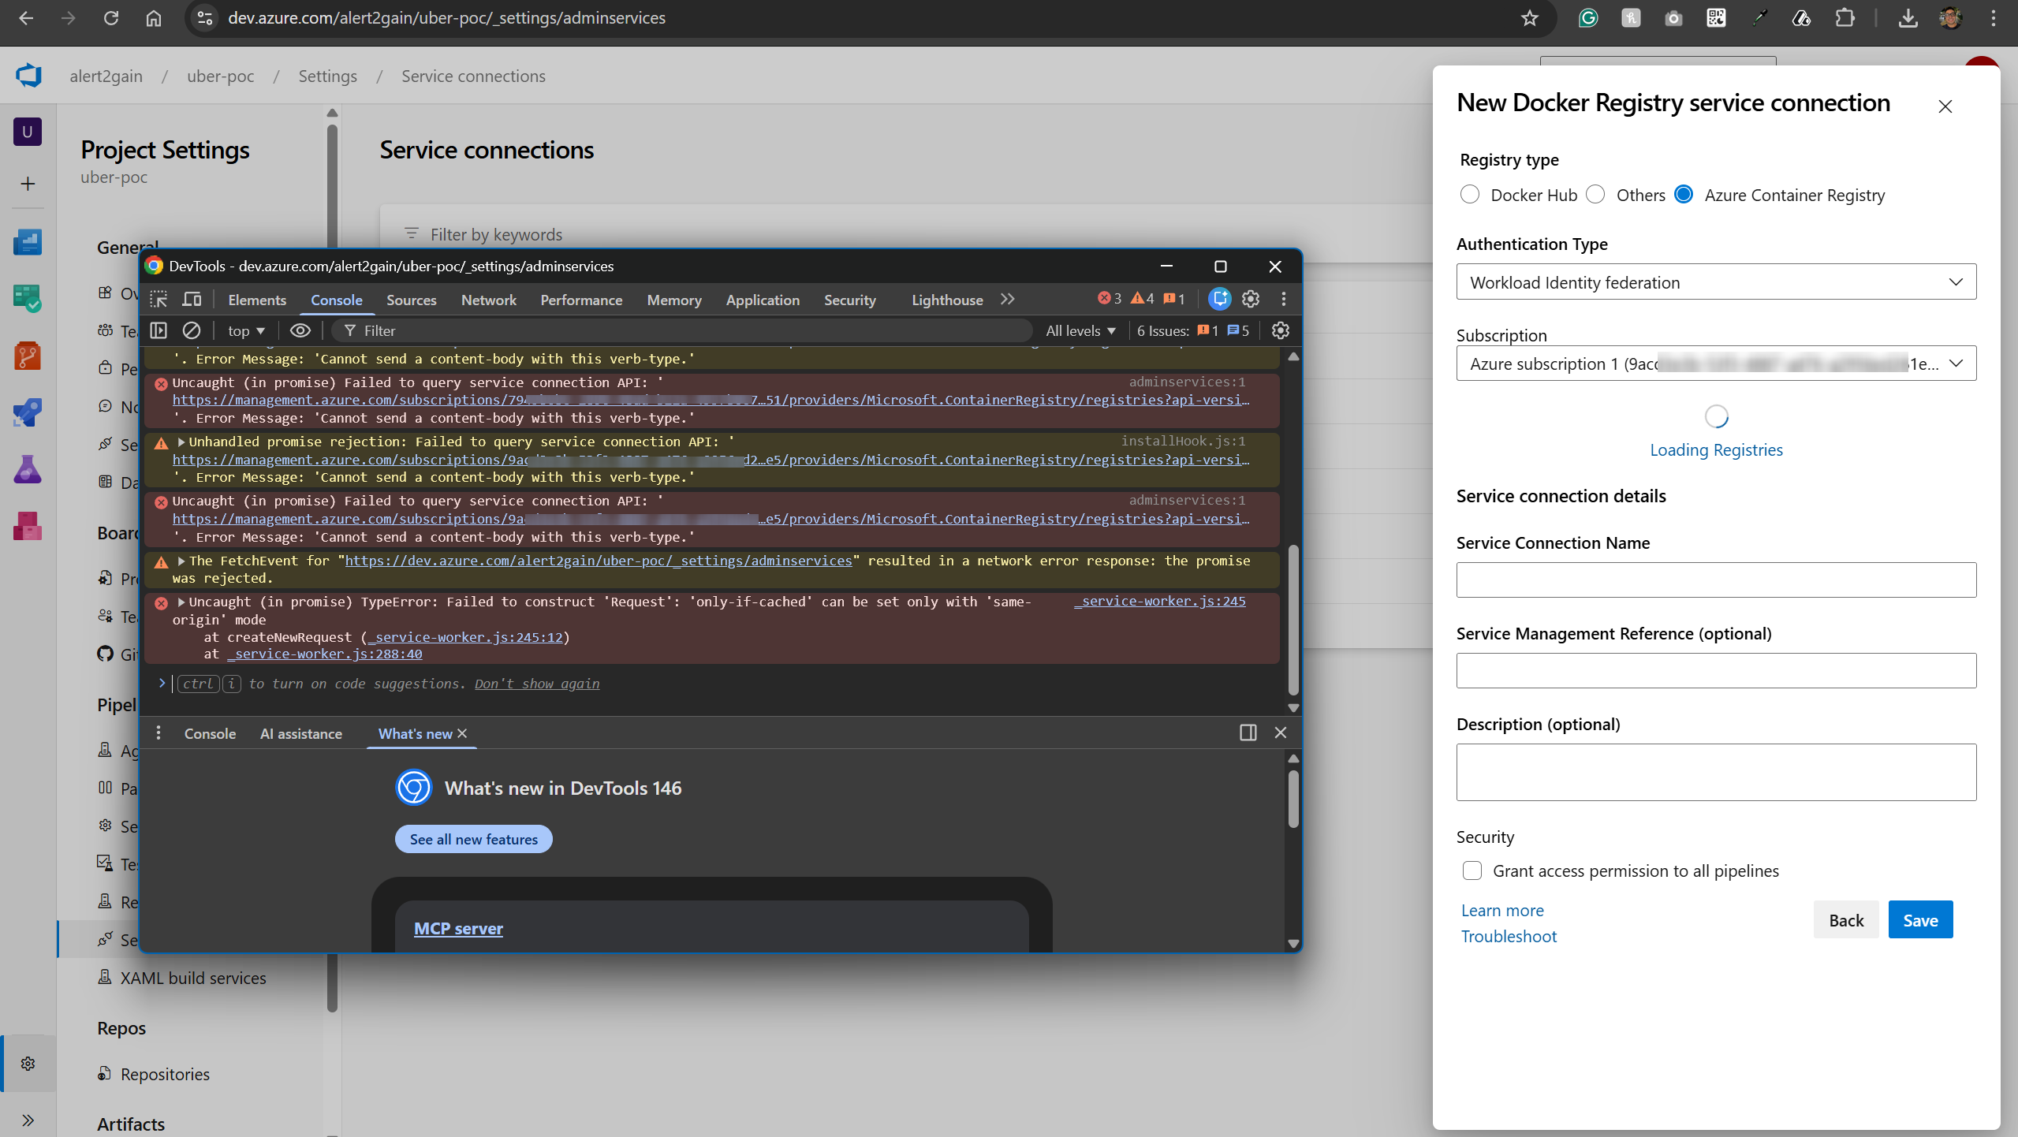Check Grant access permission to all pipelines
Image resolution: width=2018 pixels, height=1137 pixels.
pyautogui.click(x=1472, y=870)
